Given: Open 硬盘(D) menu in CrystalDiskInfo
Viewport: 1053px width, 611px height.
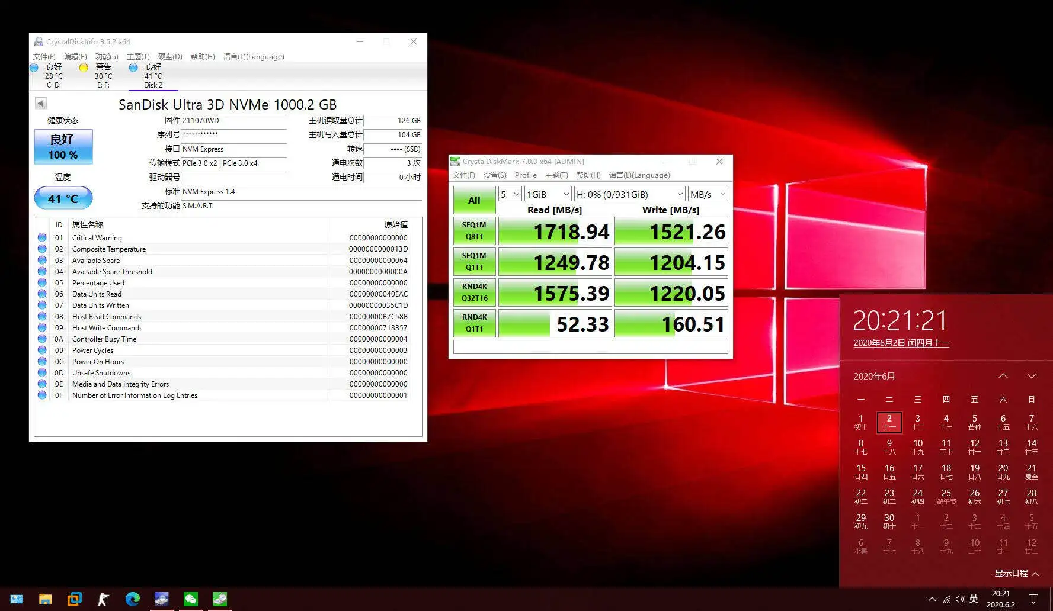Looking at the screenshot, I should 170,57.
